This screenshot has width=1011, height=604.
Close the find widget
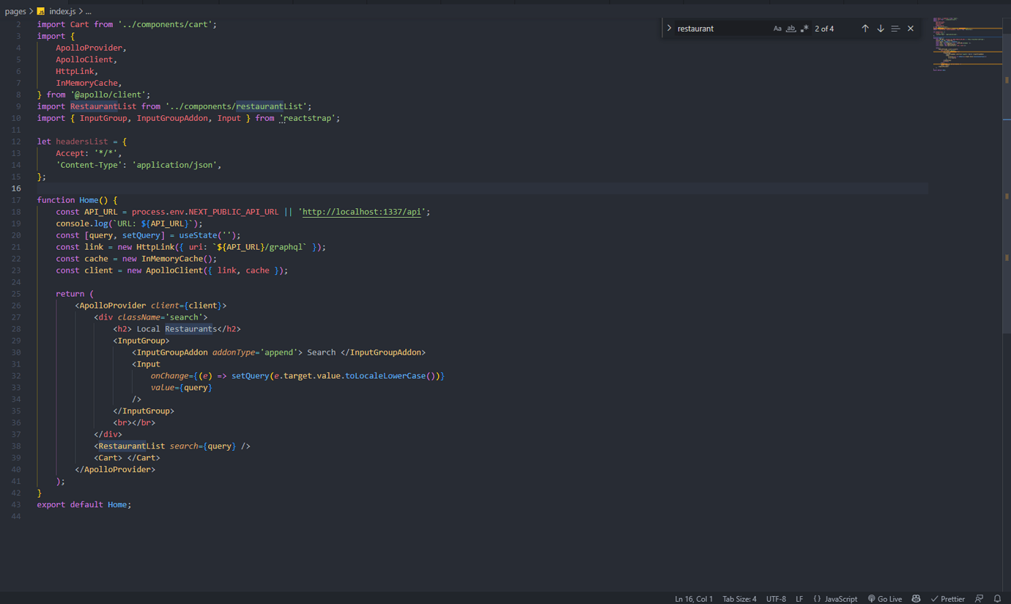click(x=911, y=29)
